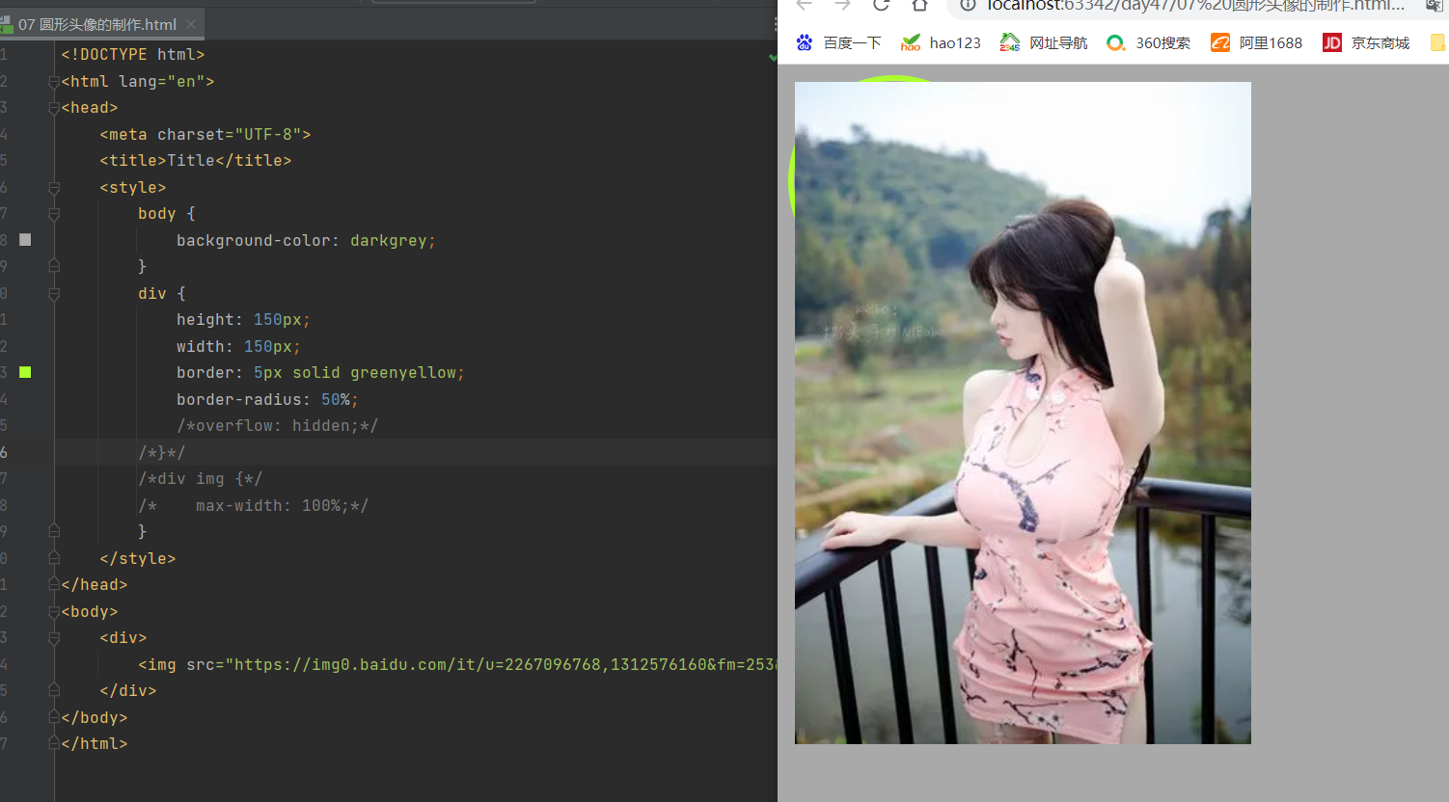1449x802 pixels.
Task: Open the 360搜索 bookmark
Action: pyautogui.click(x=1148, y=42)
